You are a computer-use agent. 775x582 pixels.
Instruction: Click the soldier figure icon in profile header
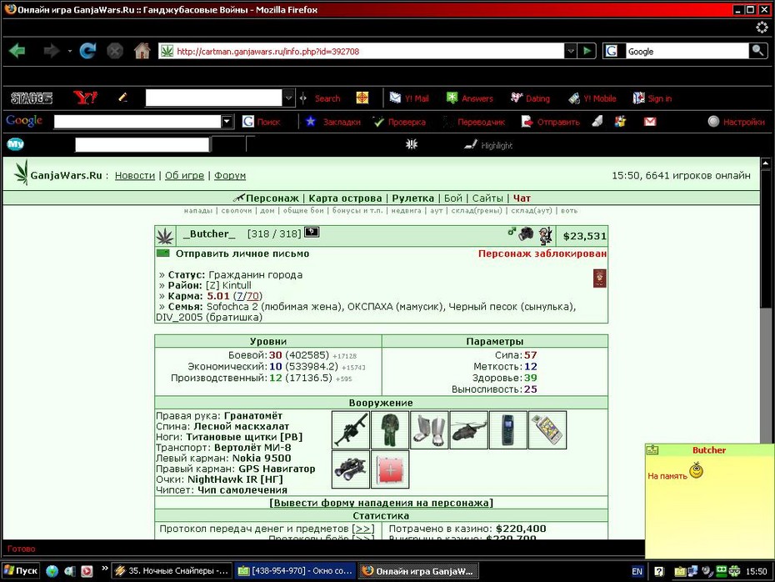(x=545, y=236)
